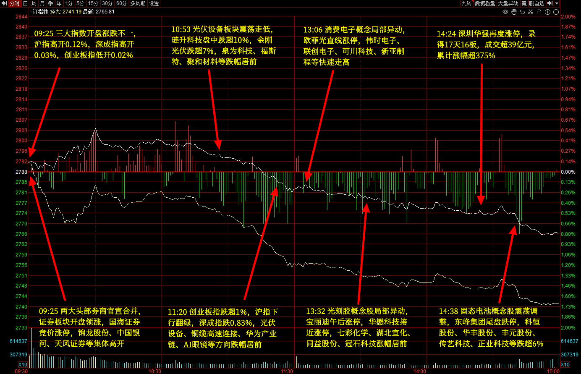The width and height of the screenshot is (581, 374).
Task: Click the undo arrow icon
Action: 522,12
